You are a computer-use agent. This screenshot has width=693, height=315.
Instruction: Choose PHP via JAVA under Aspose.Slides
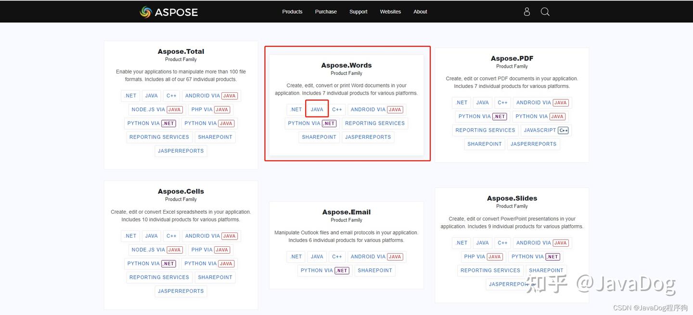tap(483, 256)
